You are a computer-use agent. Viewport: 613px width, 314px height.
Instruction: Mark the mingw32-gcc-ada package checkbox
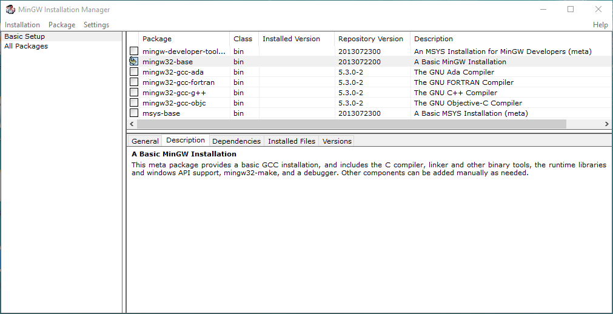(133, 72)
